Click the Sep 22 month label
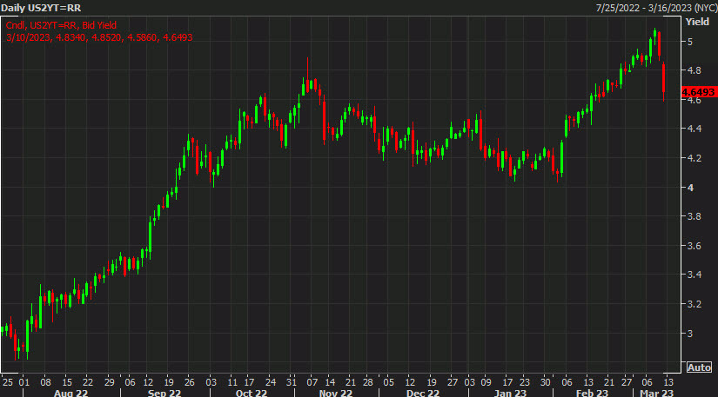 click(164, 393)
